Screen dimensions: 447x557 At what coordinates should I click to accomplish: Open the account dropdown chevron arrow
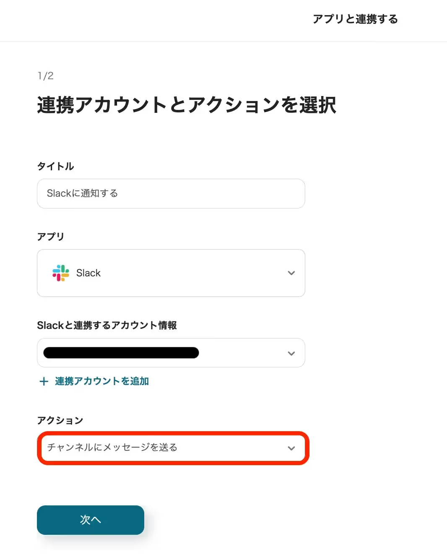(x=291, y=353)
